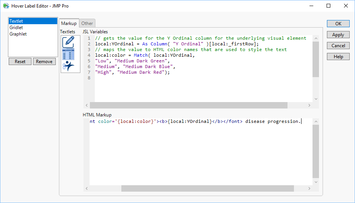Select Textlet in the list
Screen dimensions: 355x203
click(x=33, y=21)
